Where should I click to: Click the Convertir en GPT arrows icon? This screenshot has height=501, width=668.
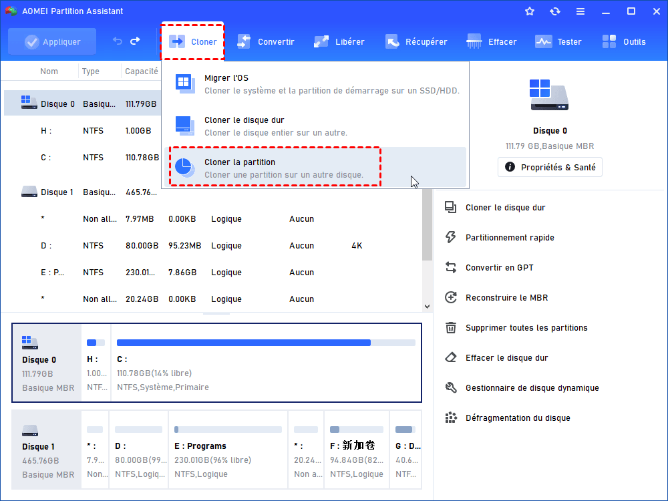(x=451, y=268)
